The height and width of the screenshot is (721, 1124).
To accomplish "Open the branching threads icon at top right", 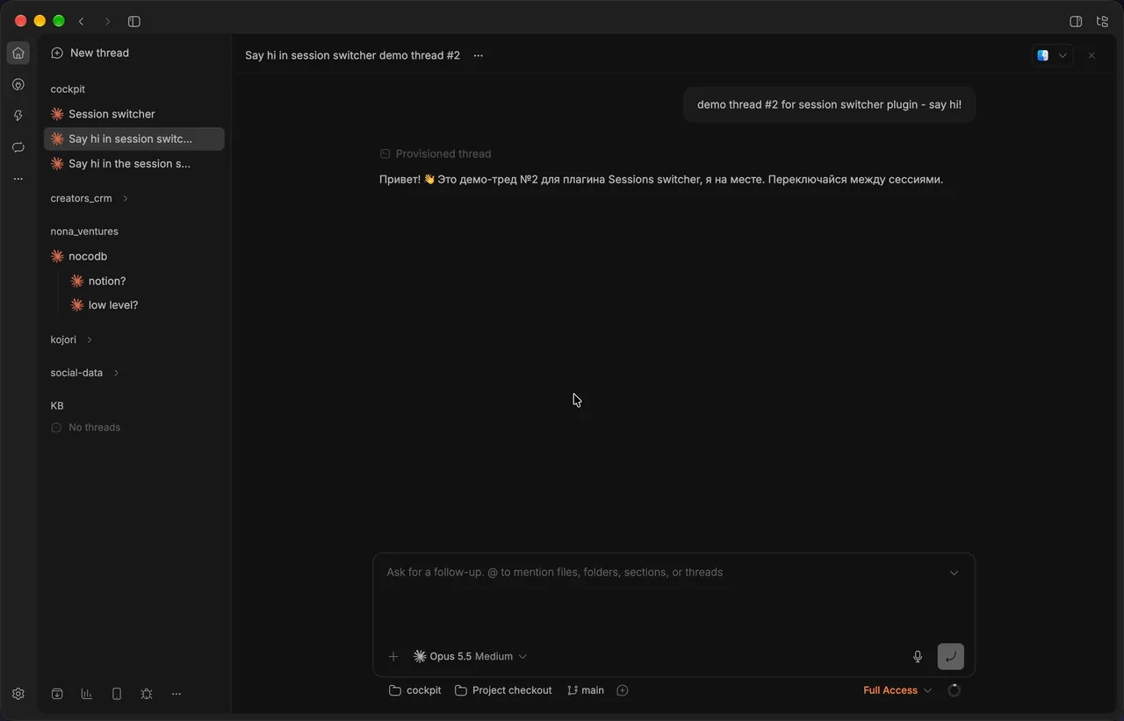I will pos(1102,21).
